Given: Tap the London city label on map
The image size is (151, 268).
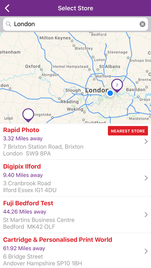Looking at the screenshot, I should 97,90.
